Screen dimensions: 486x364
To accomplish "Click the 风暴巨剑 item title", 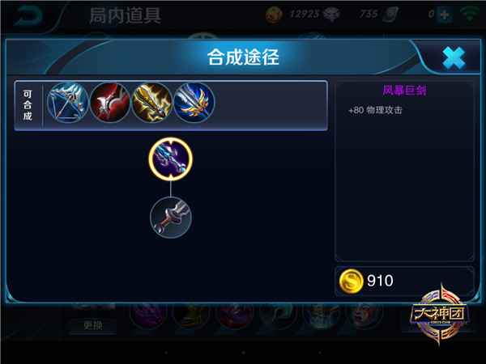I will [404, 91].
